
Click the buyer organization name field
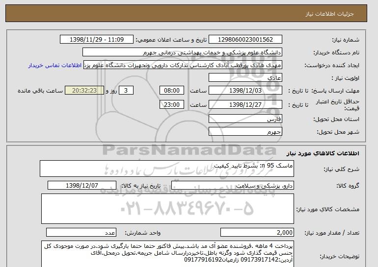coord(182,52)
